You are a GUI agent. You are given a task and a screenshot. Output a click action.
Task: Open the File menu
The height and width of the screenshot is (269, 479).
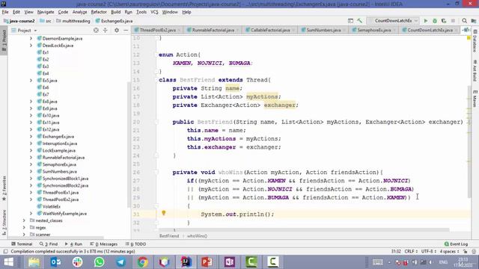point(5,12)
